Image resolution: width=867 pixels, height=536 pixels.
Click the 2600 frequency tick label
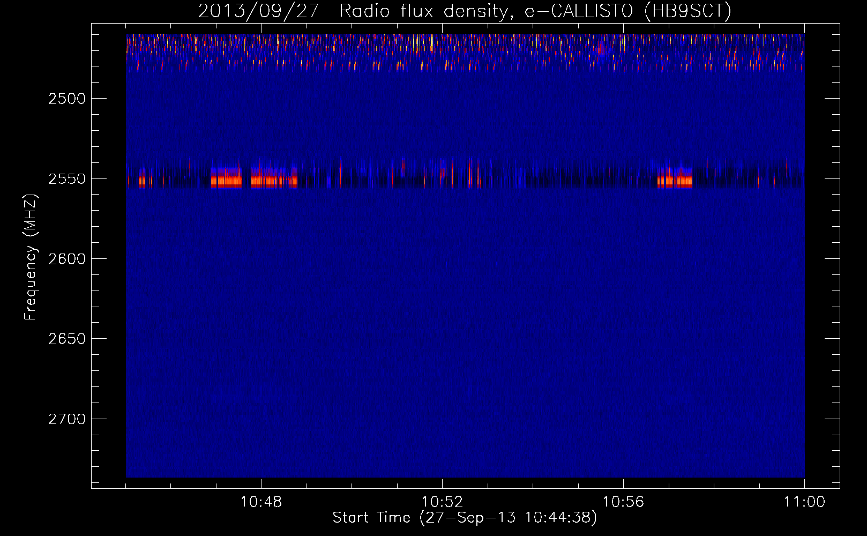[x=67, y=259]
